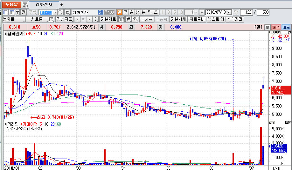Click the gear icon beside 매수 button
The image size is (292, 170).
point(268,27)
